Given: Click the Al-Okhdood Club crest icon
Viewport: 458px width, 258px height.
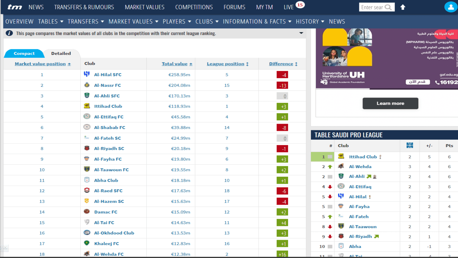Looking at the screenshot, I should [x=87, y=233].
